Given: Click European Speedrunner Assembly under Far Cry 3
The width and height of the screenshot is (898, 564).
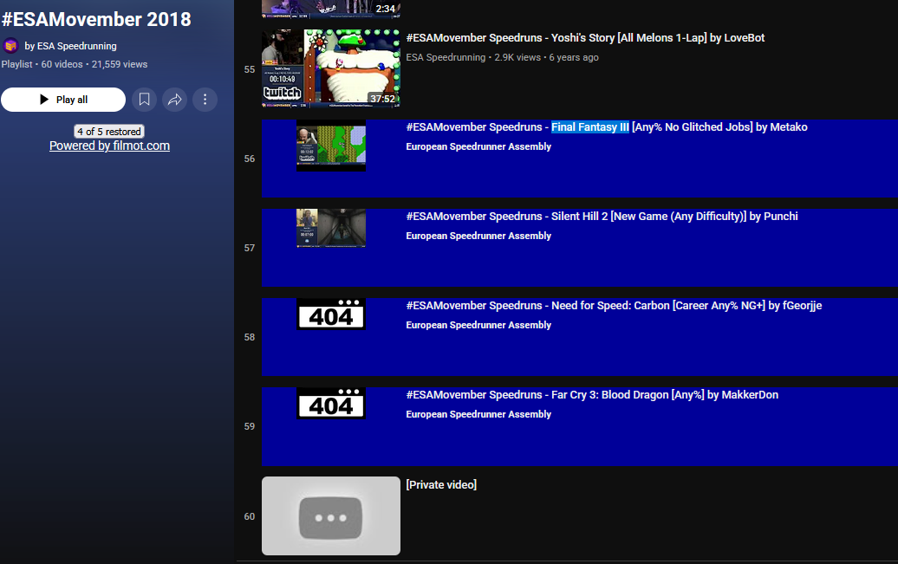Looking at the screenshot, I should pyautogui.click(x=478, y=415).
